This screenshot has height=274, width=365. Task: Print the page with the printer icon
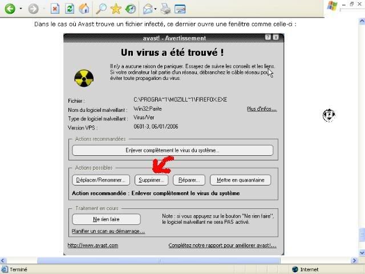coord(166,9)
